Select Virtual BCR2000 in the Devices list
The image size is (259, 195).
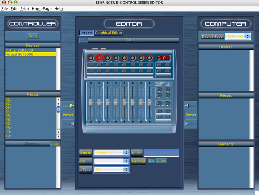coord(19,50)
